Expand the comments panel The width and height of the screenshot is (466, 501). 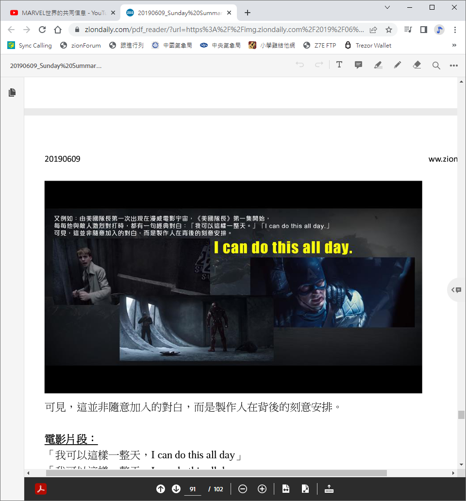456,290
